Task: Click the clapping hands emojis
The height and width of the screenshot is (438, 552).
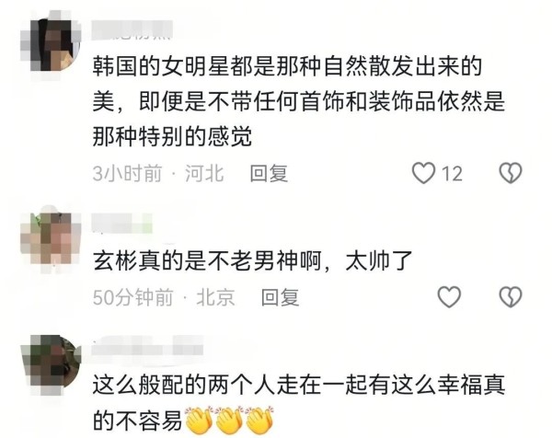Action: coord(229,421)
